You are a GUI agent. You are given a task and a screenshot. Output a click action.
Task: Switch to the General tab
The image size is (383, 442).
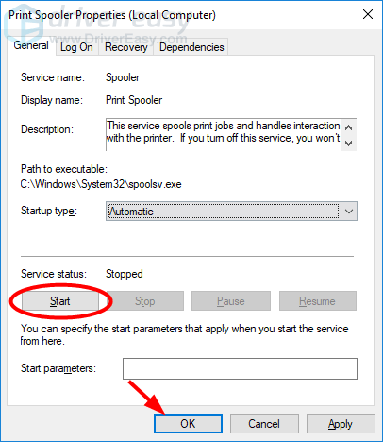click(x=31, y=45)
